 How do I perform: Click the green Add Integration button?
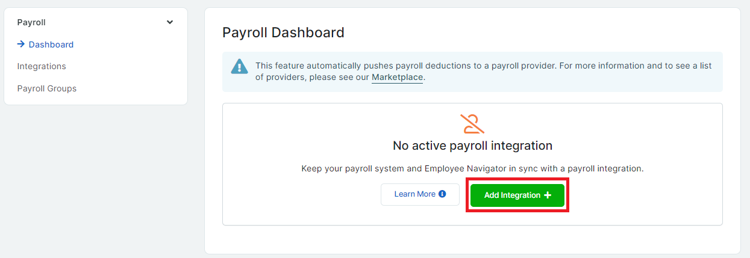517,195
